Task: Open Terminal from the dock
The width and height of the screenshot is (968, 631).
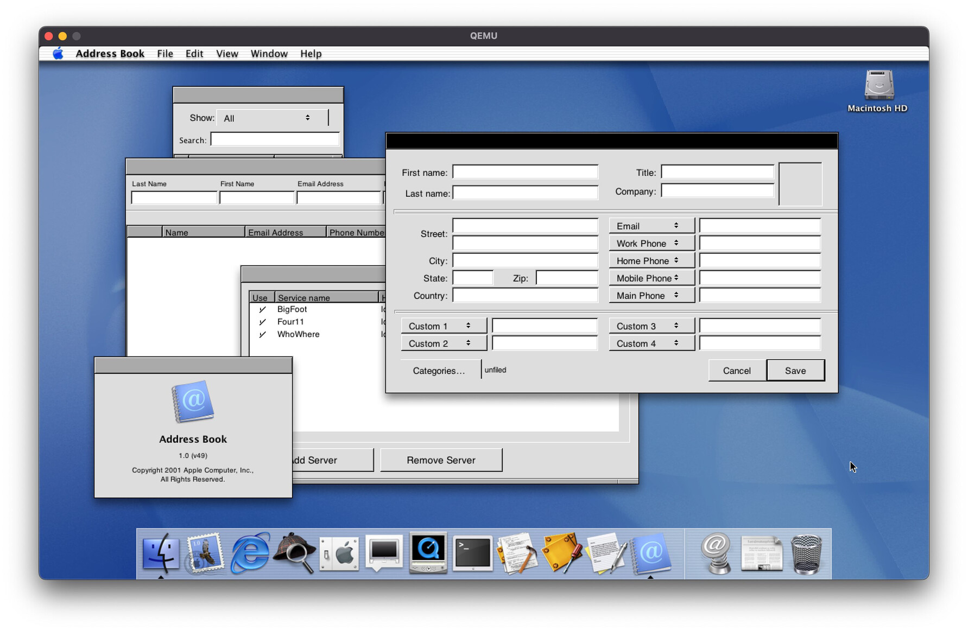Action: click(472, 553)
